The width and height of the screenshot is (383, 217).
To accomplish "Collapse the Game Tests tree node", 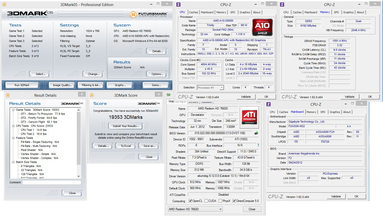I will [13, 110].
